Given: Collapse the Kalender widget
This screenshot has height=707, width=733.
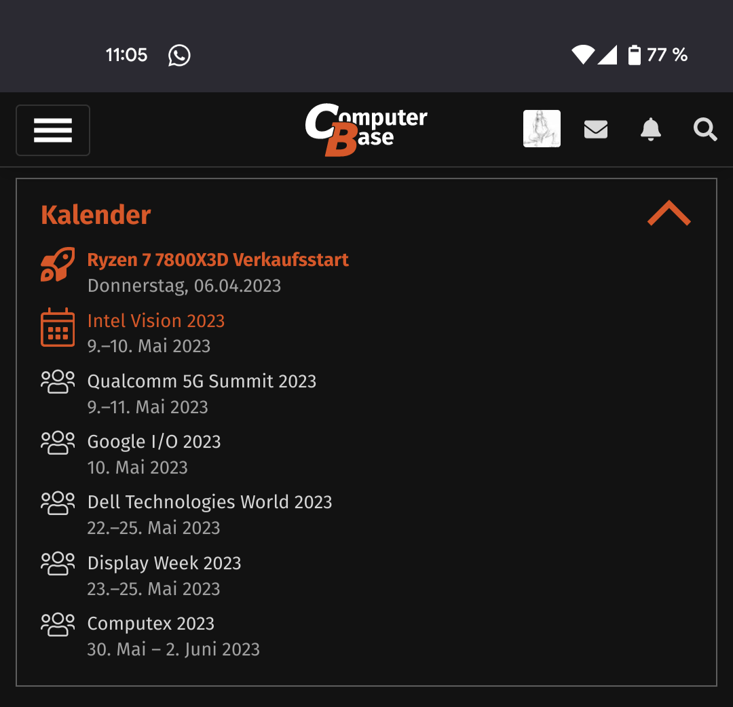Looking at the screenshot, I should coord(669,213).
